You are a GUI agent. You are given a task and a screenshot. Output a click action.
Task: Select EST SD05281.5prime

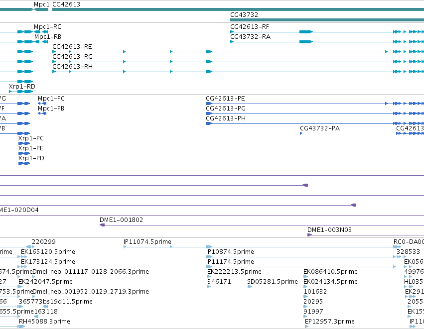tap(273, 282)
